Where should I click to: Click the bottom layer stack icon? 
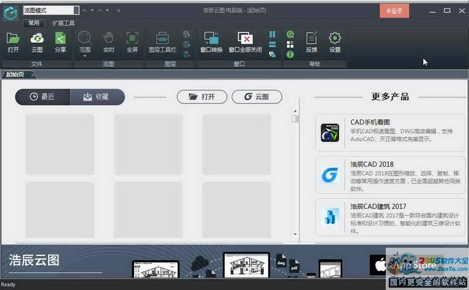[186, 54]
